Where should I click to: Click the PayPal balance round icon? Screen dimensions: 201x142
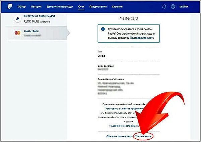(x=17, y=19)
